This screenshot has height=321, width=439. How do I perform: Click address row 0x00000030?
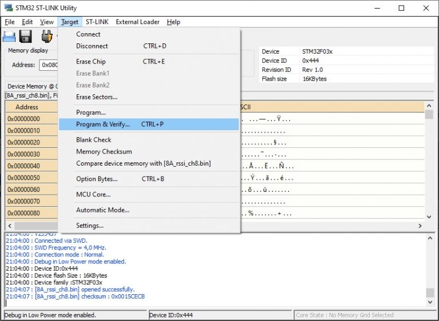coord(31,154)
